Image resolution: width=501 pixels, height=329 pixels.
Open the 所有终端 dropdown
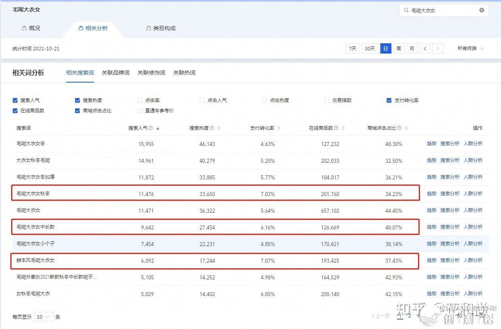click(470, 48)
